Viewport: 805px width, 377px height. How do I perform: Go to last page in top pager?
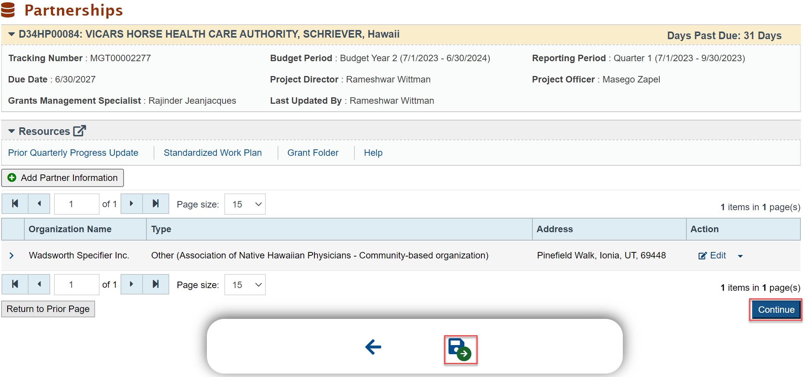point(156,204)
